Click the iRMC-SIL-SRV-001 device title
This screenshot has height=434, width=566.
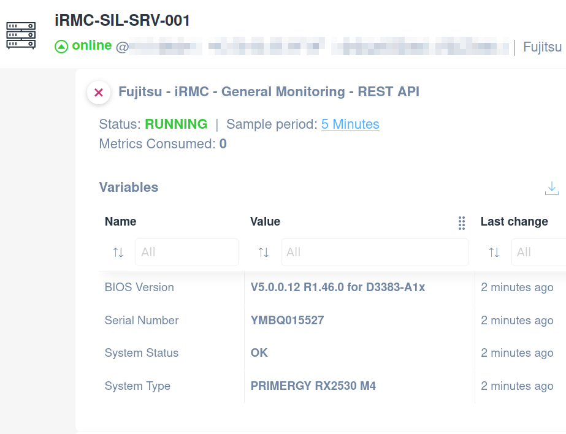coord(122,21)
